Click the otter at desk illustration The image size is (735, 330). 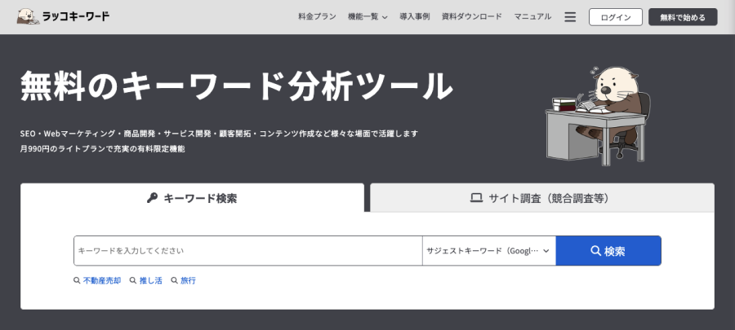(598, 116)
